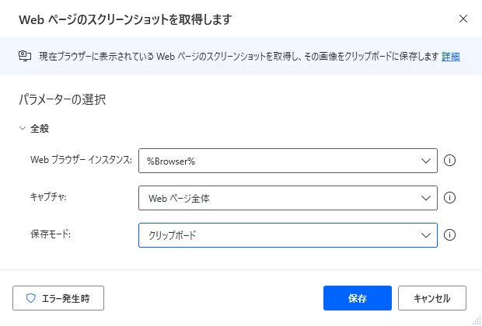Select the Web ページ全体 combo box
This screenshot has height=326, width=482.
pyautogui.click(x=288, y=198)
